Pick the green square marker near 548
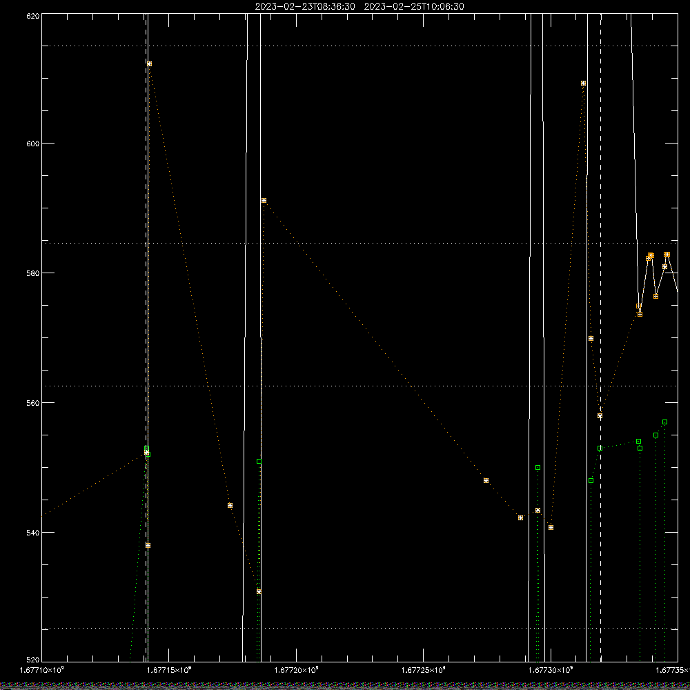Viewport: 690px width, 690px height. 591,481
